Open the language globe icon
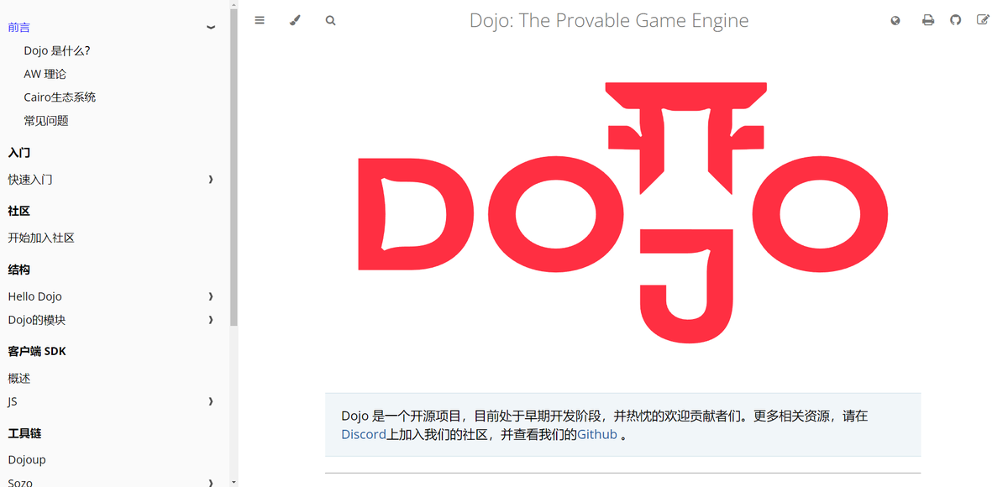 point(895,20)
